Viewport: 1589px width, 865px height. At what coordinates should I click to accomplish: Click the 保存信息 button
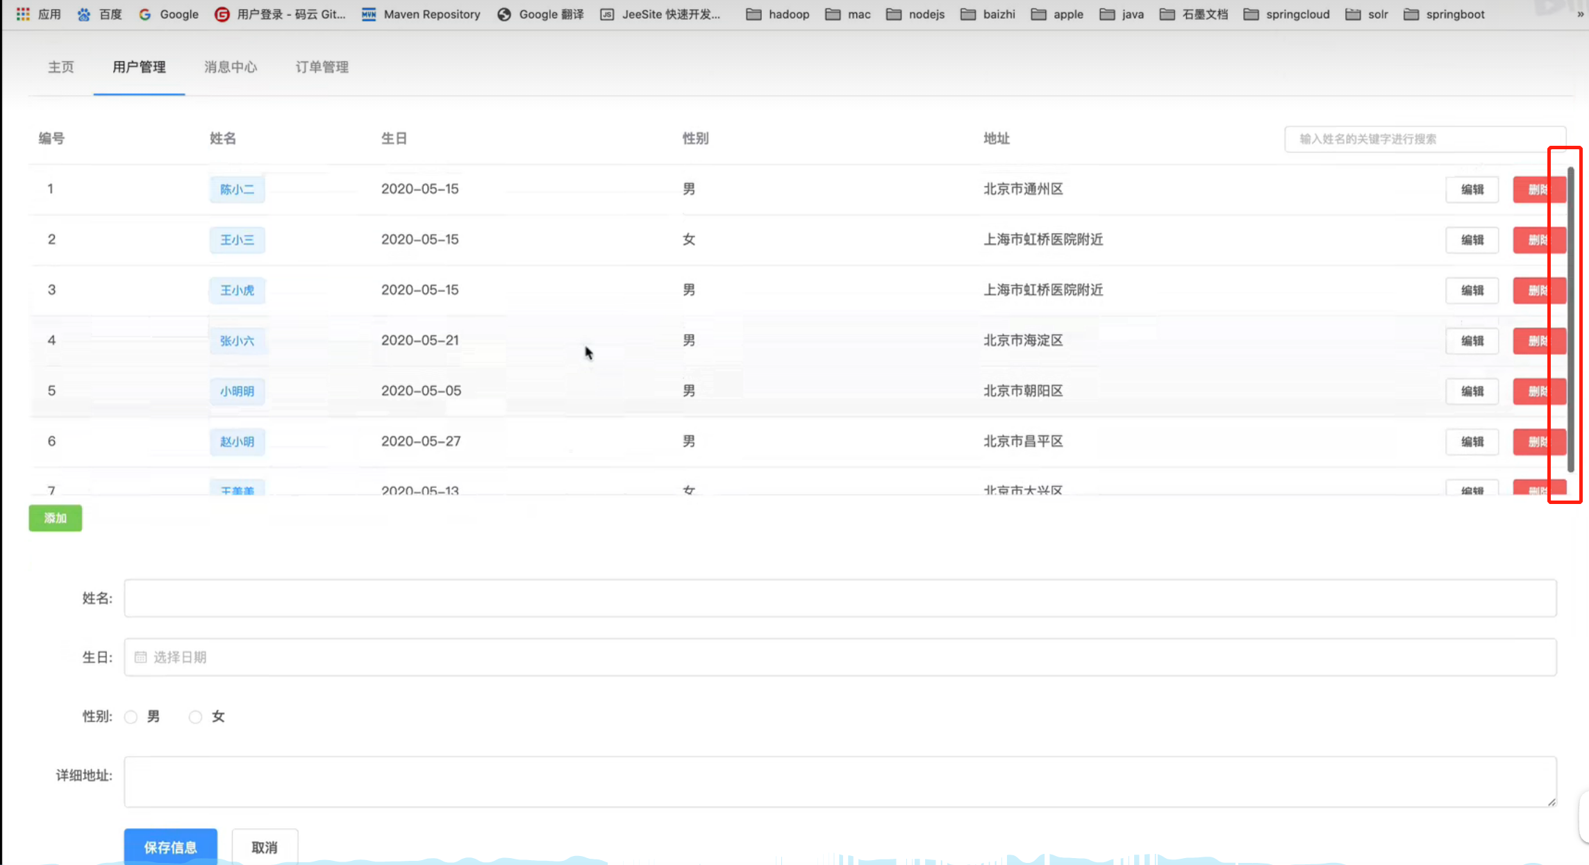coord(170,847)
